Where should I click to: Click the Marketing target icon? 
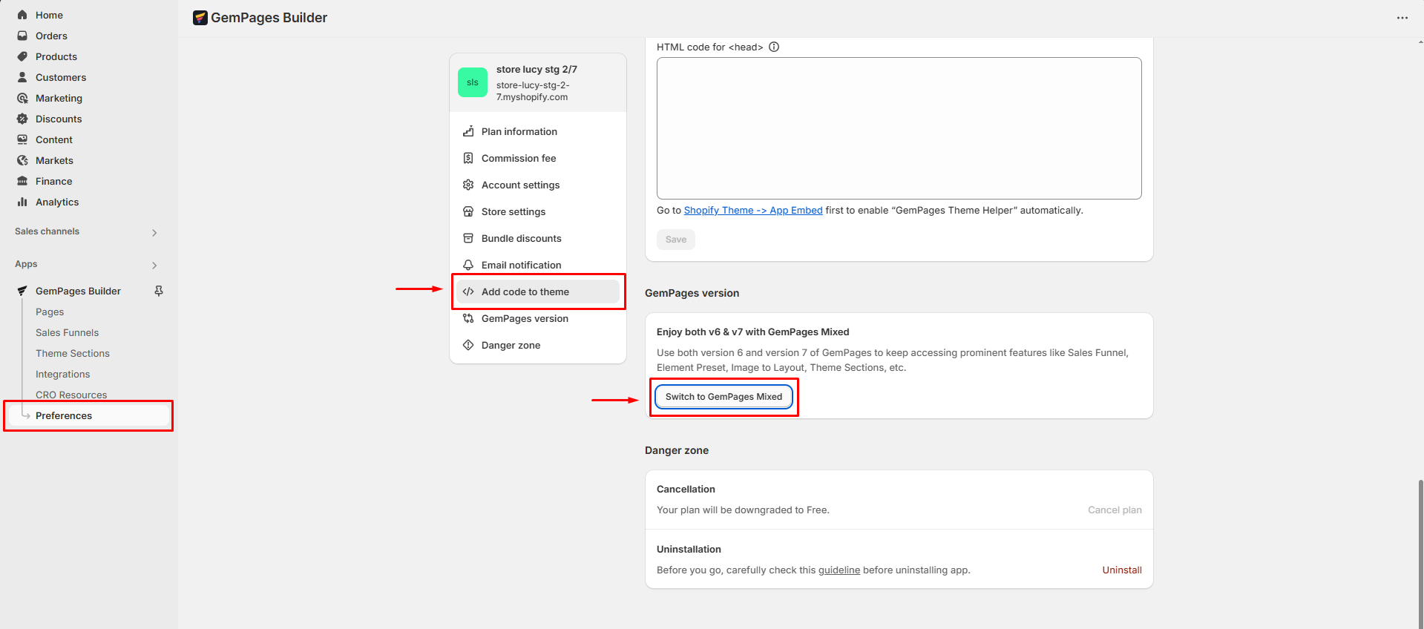point(22,98)
